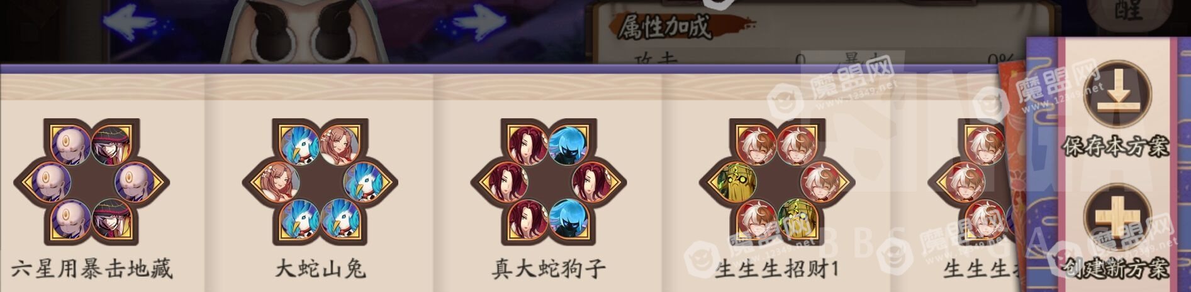Click top-left blue bird soul in 大蛇山兔
Viewport: 1191px width, 292px height.
[x=298, y=145]
